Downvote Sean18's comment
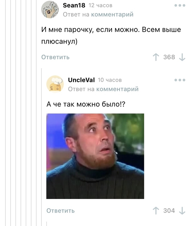Screen dimensions: 193x226 [x=182, y=57]
